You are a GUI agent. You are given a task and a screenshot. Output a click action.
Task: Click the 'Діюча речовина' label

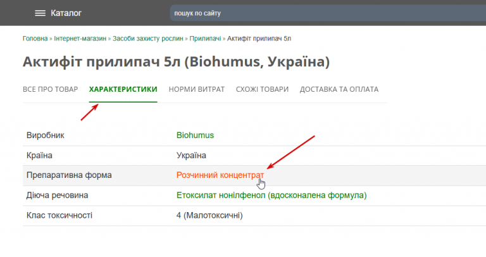click(58, 196)
